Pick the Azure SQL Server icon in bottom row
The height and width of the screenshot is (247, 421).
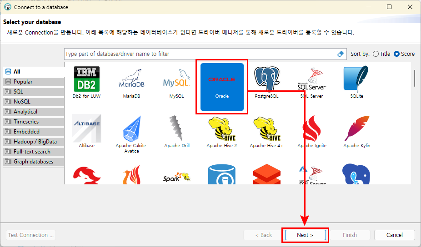click(312, 175)
